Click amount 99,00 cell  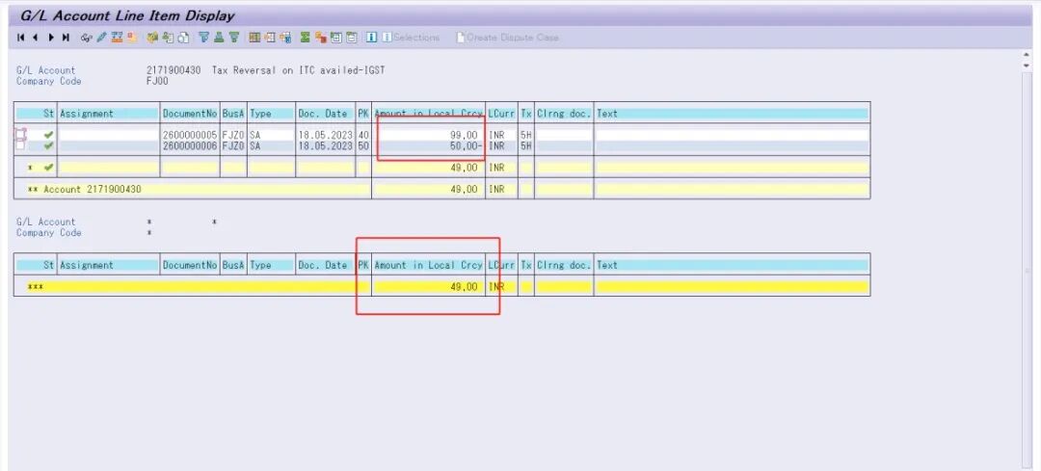tap(428, 135)
